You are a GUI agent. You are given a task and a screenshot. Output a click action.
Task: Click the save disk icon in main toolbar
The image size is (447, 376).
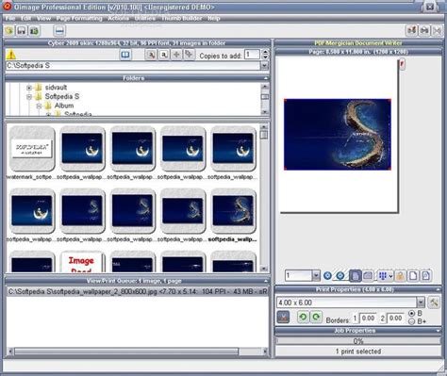tap(22, 31)
